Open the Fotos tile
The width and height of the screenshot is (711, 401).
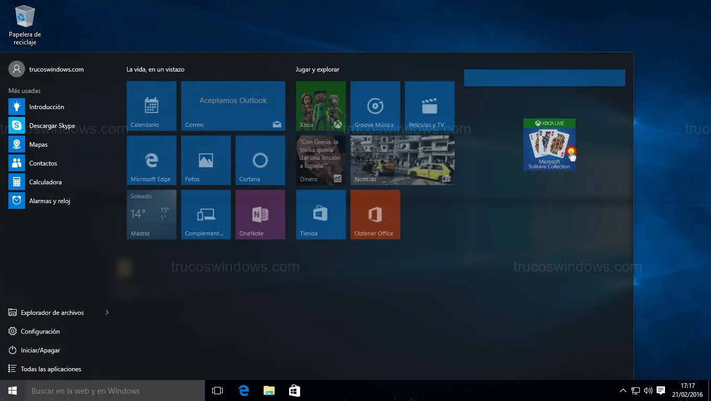205,160
